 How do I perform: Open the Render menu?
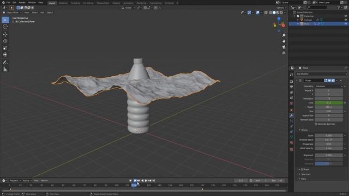22,3
